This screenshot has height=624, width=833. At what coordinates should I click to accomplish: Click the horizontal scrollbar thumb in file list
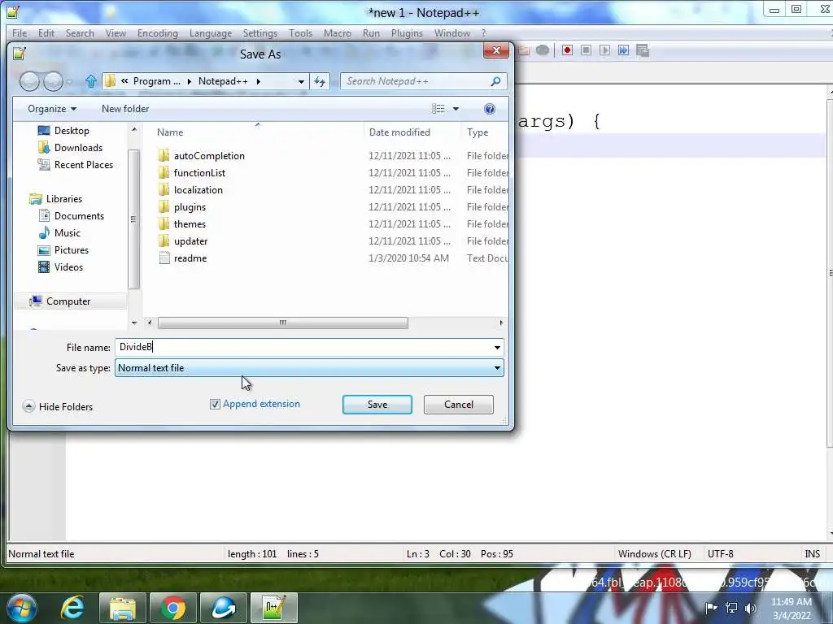282,323
